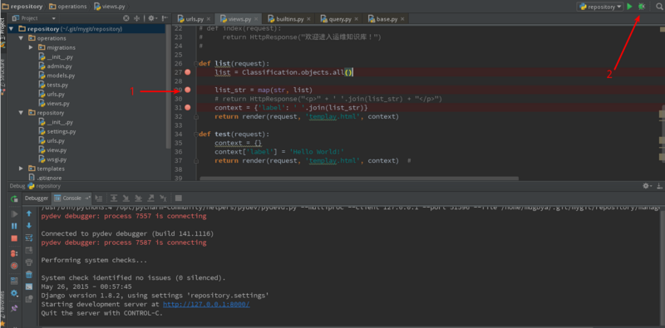Stop the debug process red square
This screenshot has height=328, width=665.
pyautogui.click(x=14, y=238)
